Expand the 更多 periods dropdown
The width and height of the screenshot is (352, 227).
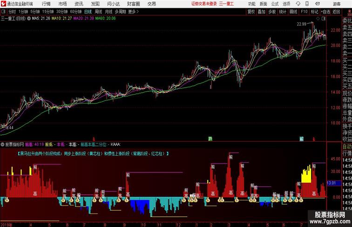pos(133,12)
